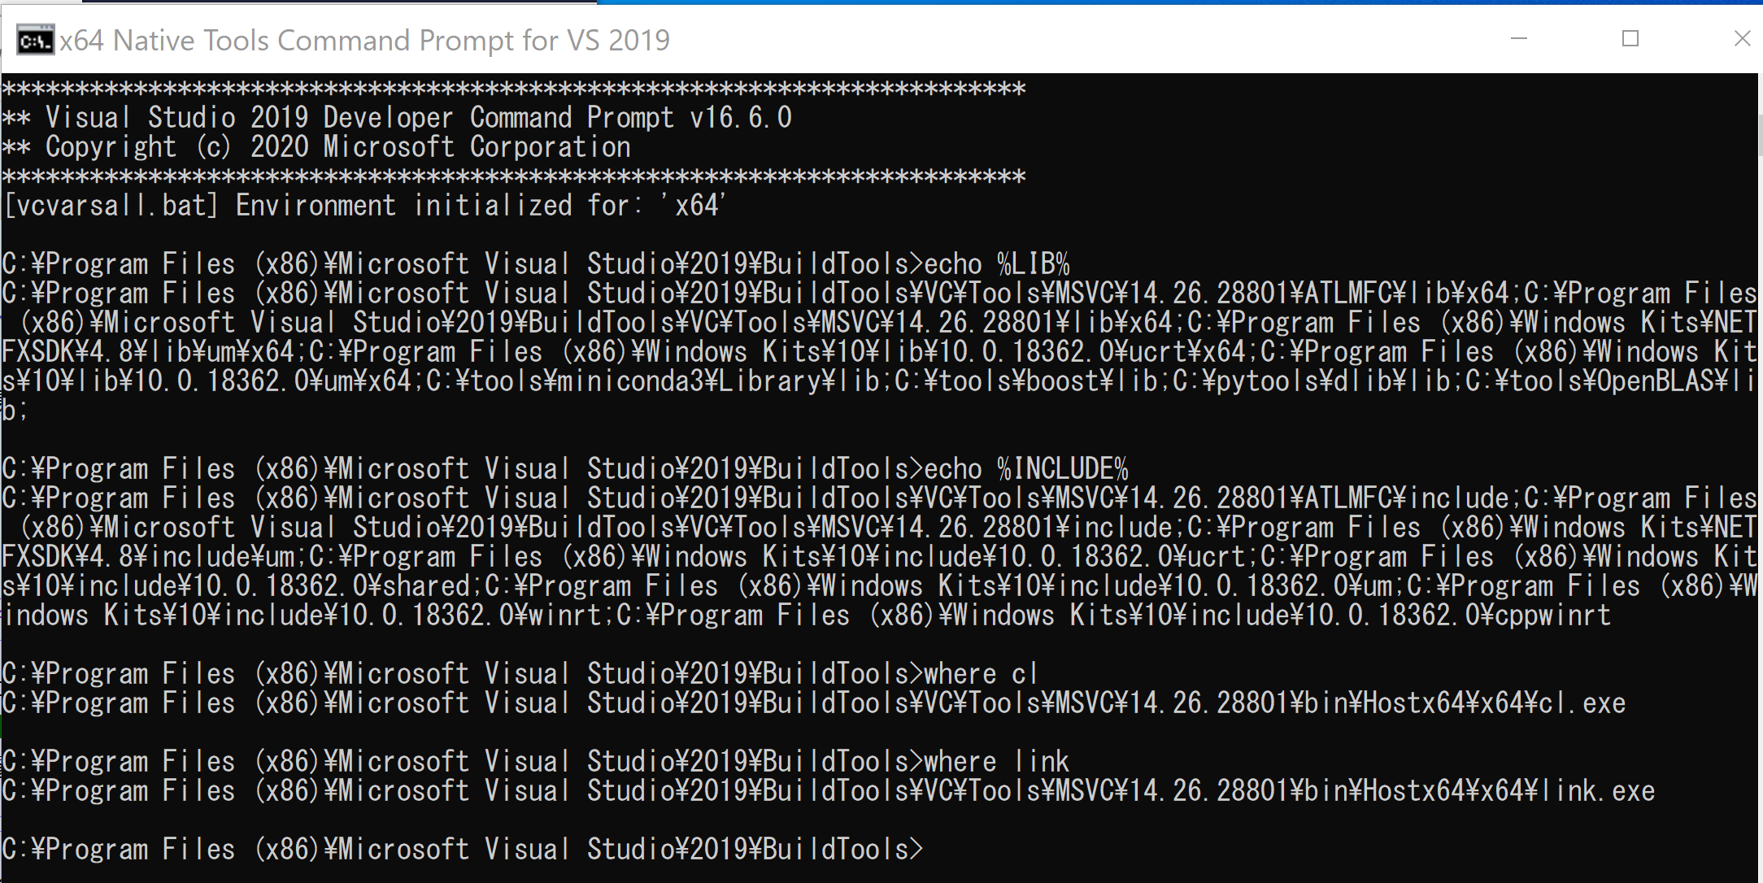
Task: Open the command prompt system menu icon
Action: [35, 40]
